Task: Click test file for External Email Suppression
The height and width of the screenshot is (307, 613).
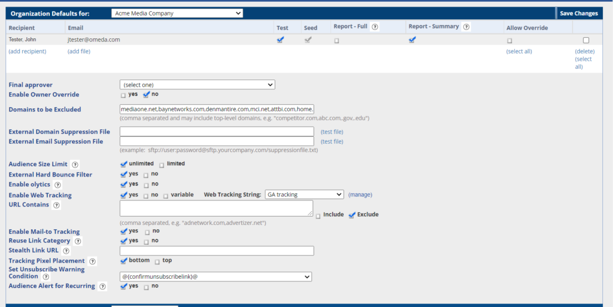Action: coord(332,141)
